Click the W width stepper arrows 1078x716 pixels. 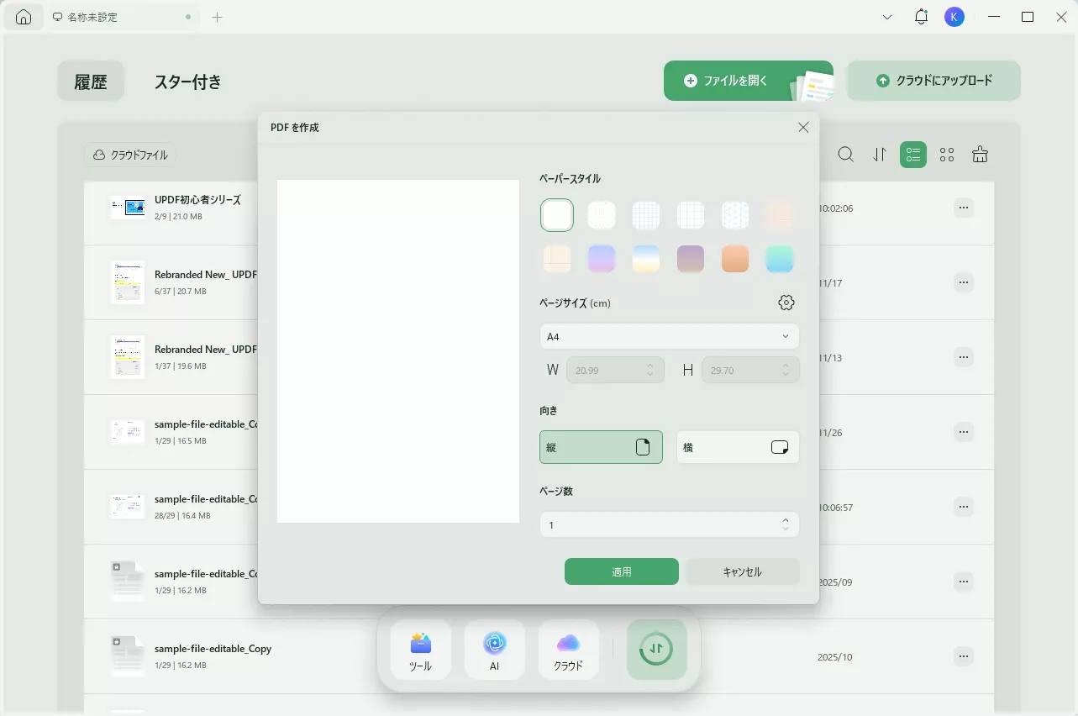650,370
